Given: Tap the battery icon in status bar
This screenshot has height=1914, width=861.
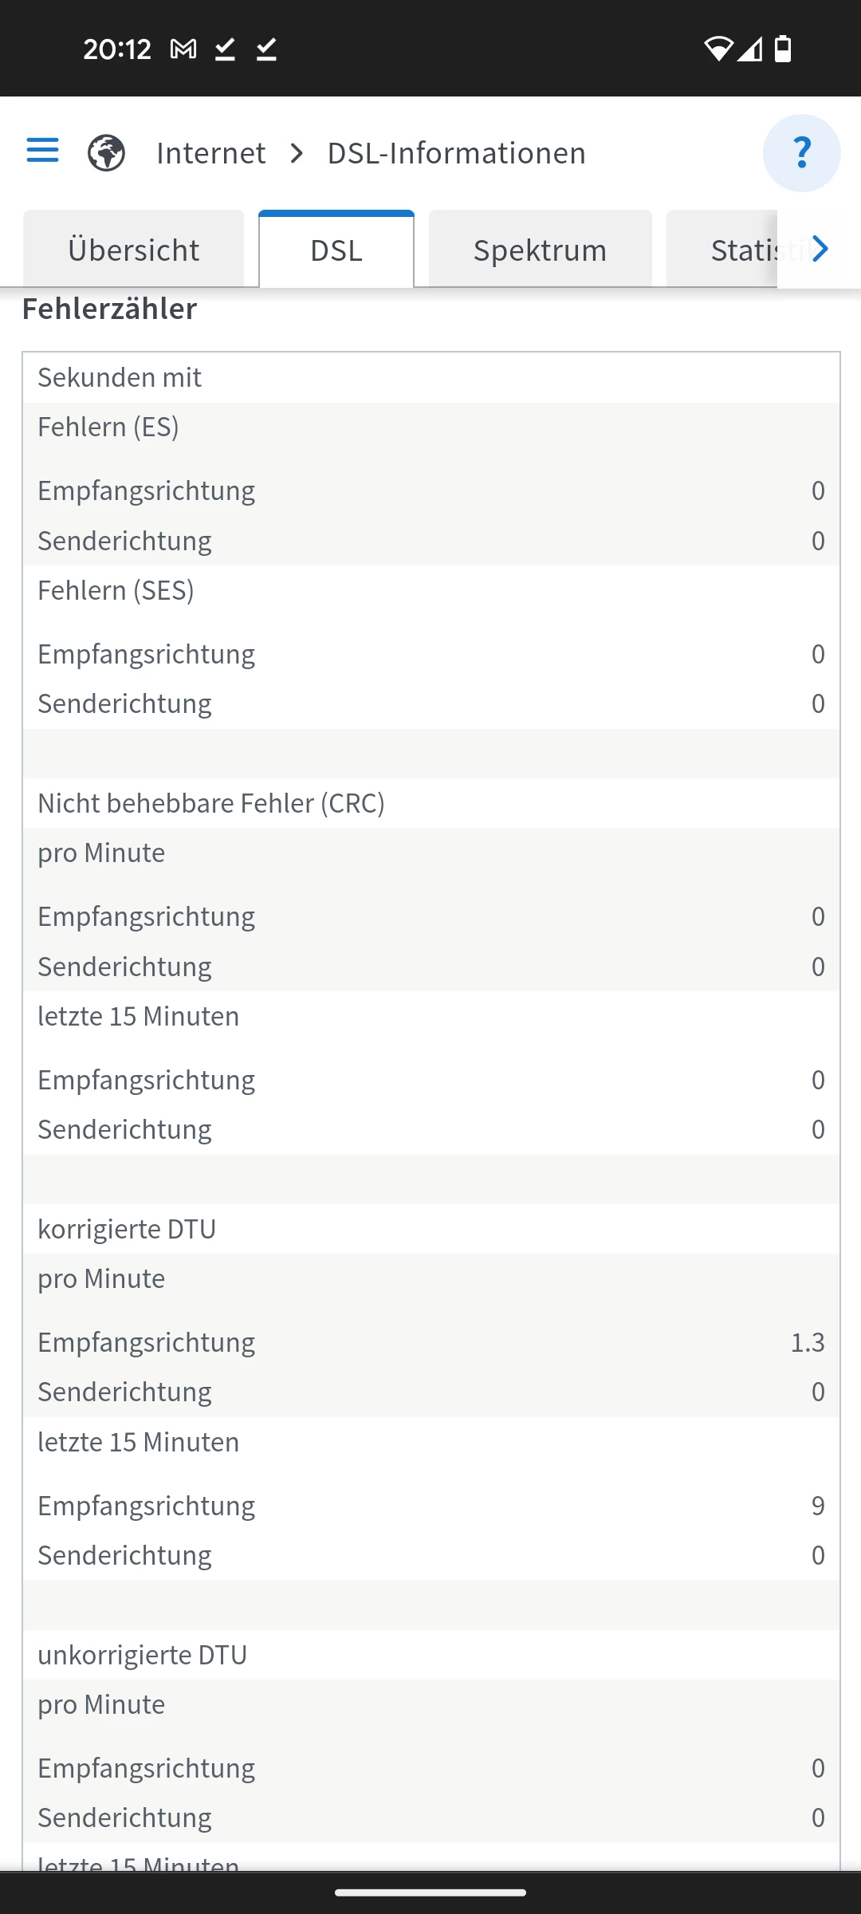Looking at the screenshot, I should 783,49.
